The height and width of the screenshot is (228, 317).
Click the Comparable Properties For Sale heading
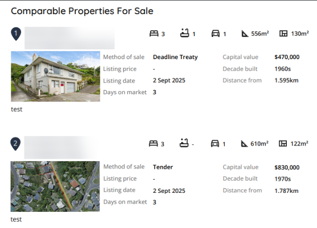pyautogui.click(x=82, y=11)
